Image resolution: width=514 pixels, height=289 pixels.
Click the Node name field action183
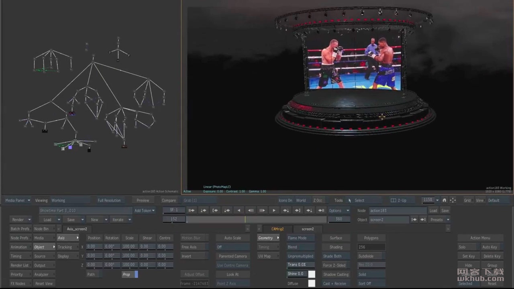(398, 210)
